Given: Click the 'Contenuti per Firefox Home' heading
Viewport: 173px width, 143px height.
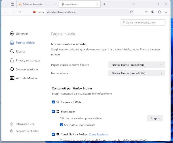Looking at the screenshot, I should tap(72, 88).
